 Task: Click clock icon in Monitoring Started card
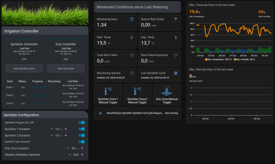pyautogui.click(x=132, y=73)
